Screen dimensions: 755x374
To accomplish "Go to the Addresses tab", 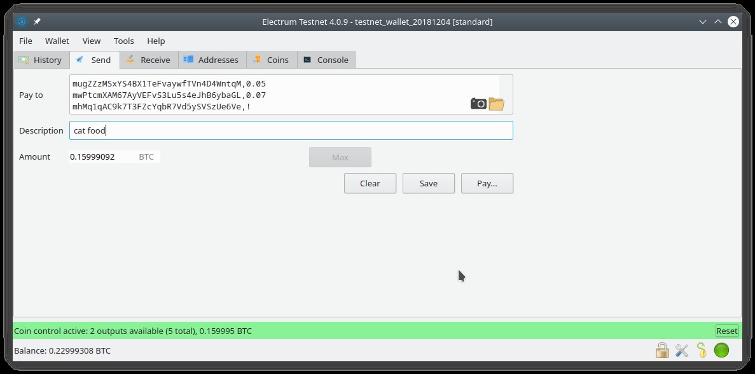I will pyautogui.click(x=212, y=60).
